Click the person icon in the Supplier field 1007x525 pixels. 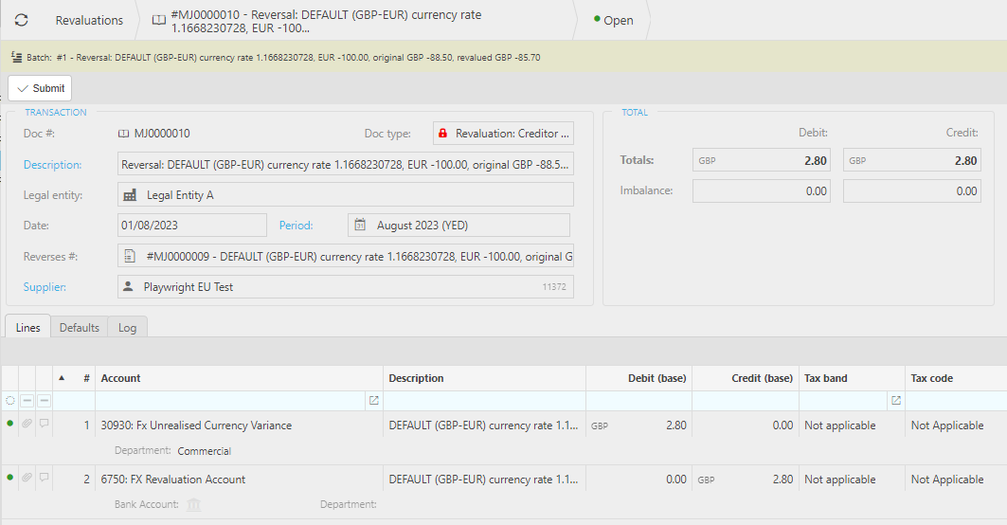[x=128, y=286]
